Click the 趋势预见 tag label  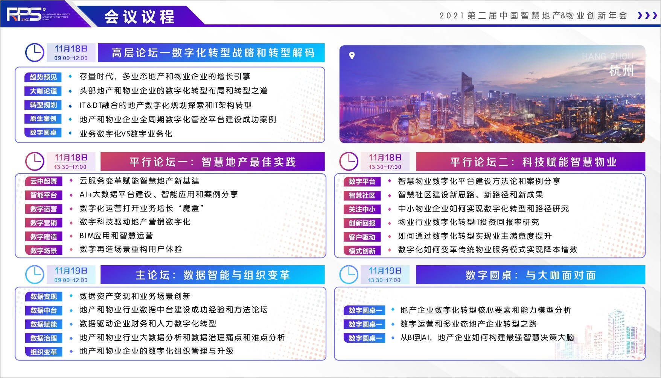(x=43, y=77)
